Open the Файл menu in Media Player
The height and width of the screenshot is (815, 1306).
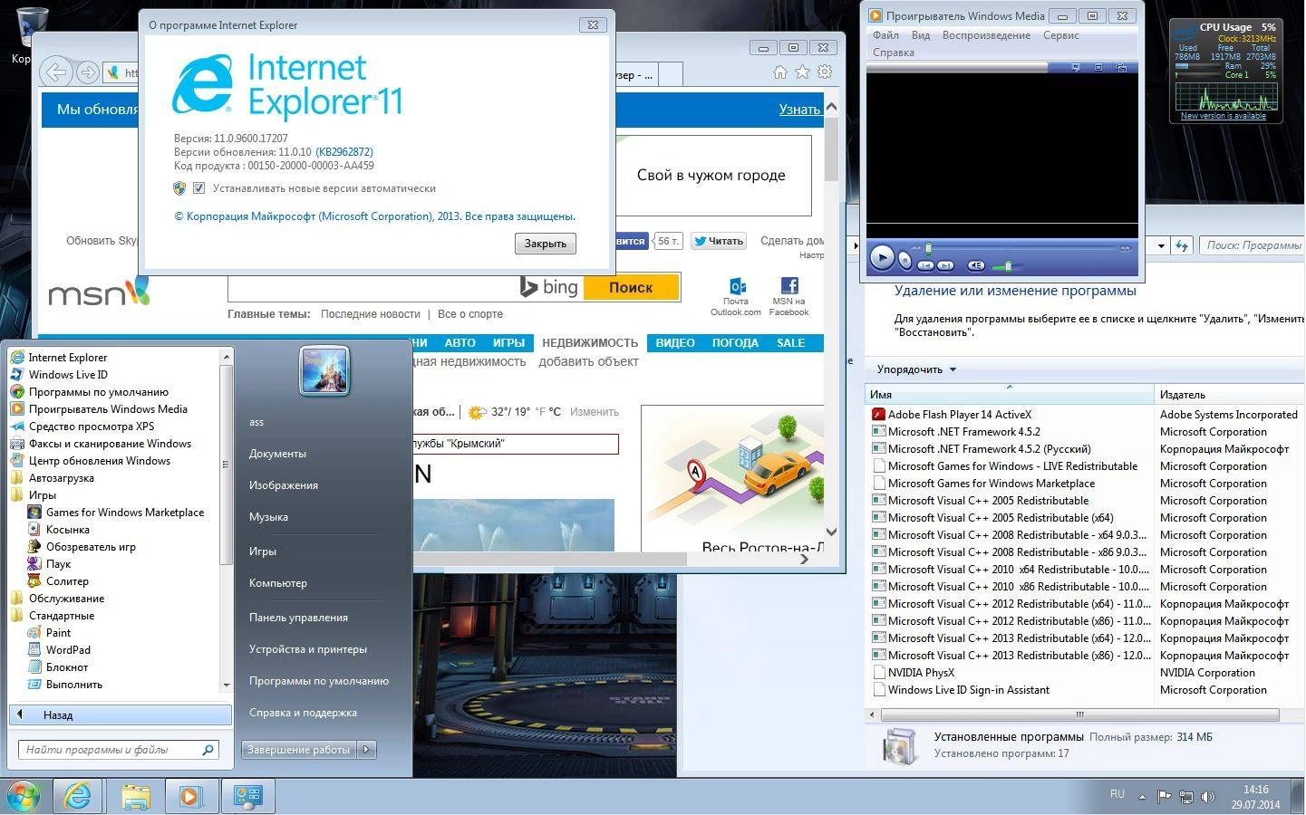(x=885, y=35)
